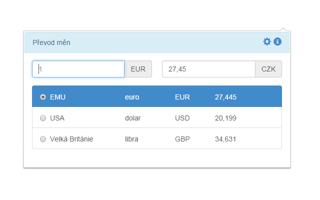Select the USA radio button
Viewport: 320px width, 200px height.
point(43,118)
